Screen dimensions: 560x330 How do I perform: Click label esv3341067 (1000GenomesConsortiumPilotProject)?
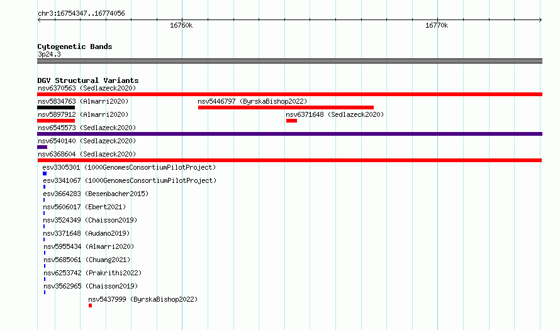[130, 180]
